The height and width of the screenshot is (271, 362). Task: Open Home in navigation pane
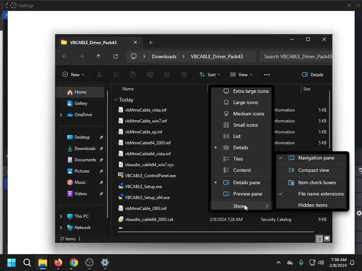point(80,92)
